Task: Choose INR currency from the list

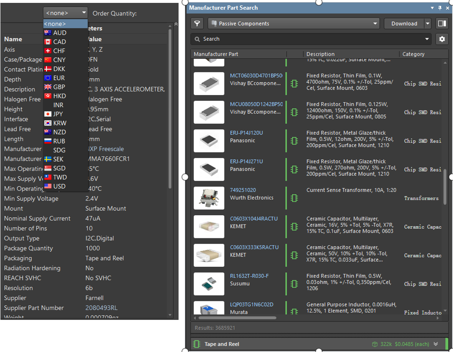Action: [x=65, y=105]
